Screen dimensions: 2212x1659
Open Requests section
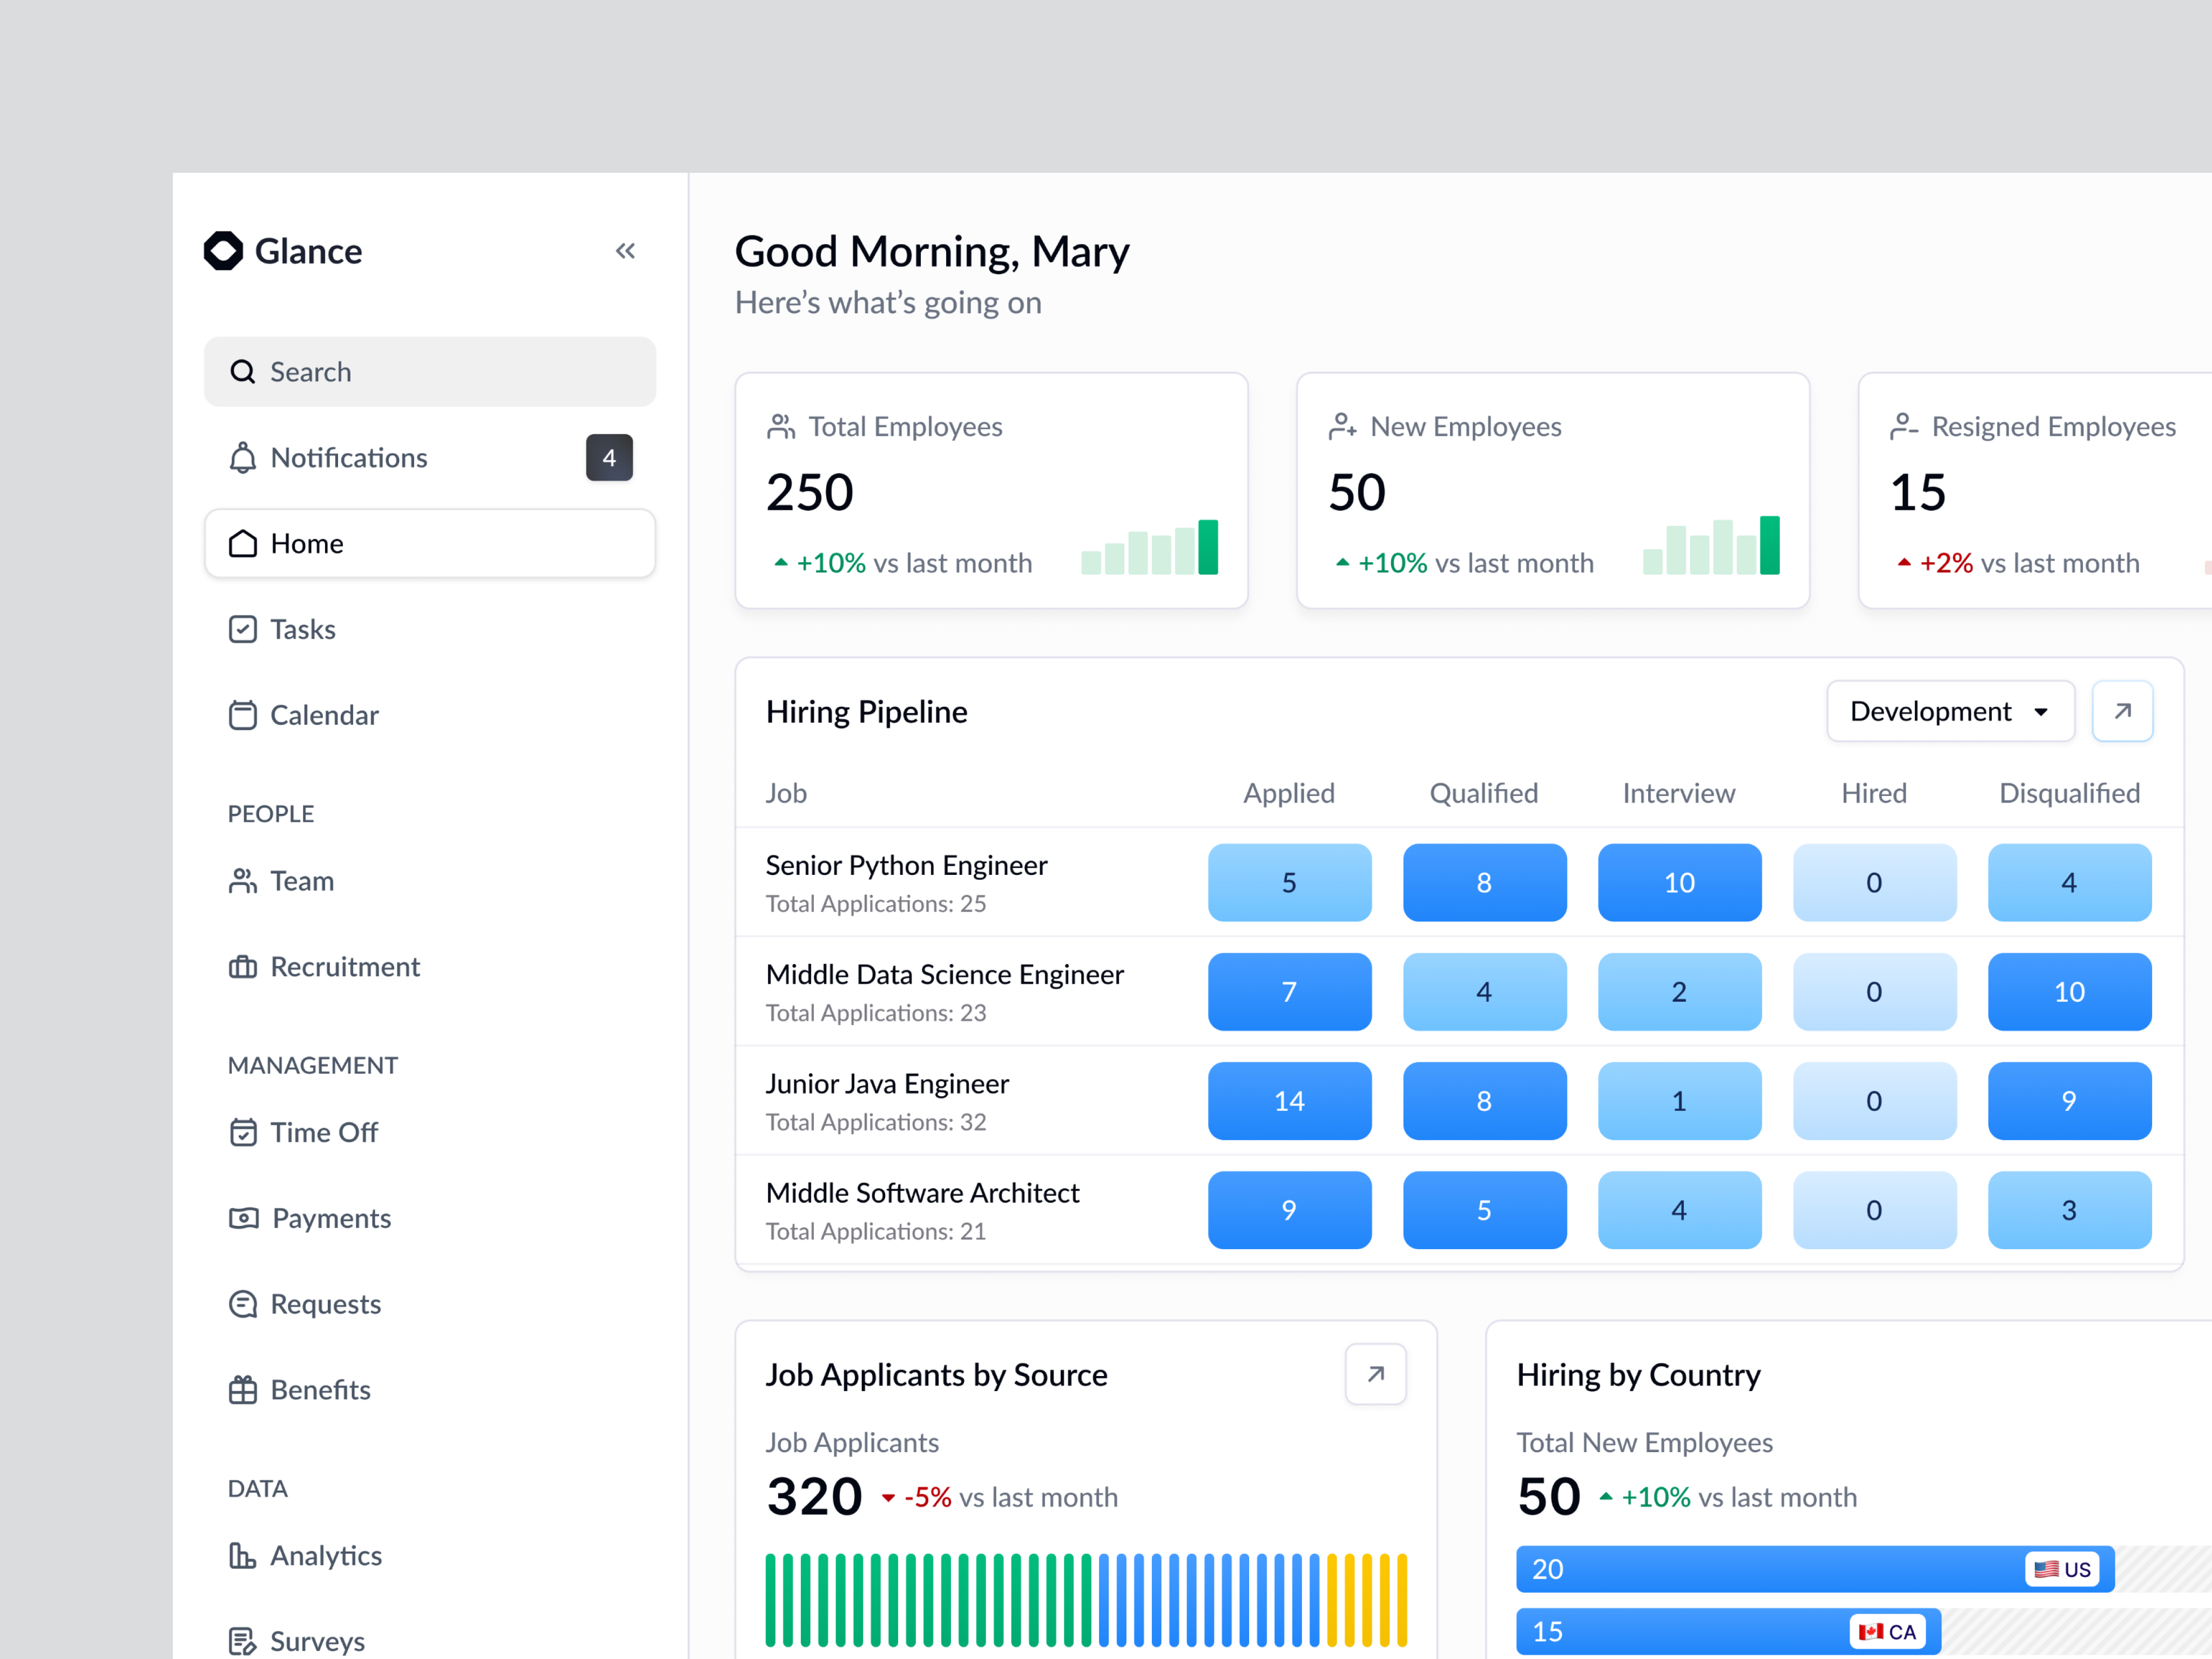[x=430, y=1304]
